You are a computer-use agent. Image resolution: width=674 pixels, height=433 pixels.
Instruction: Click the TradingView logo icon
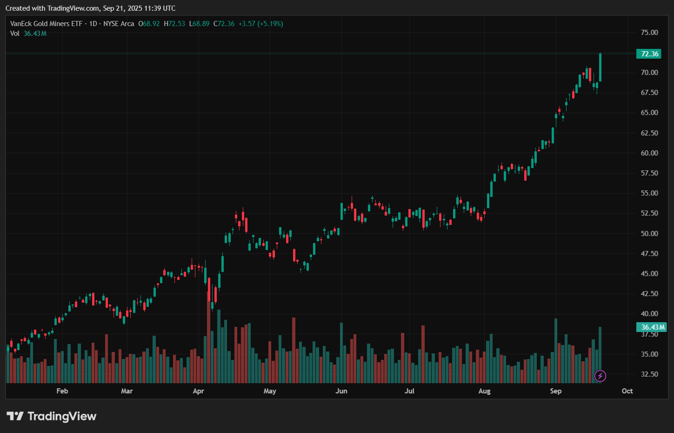pos(15,416)
